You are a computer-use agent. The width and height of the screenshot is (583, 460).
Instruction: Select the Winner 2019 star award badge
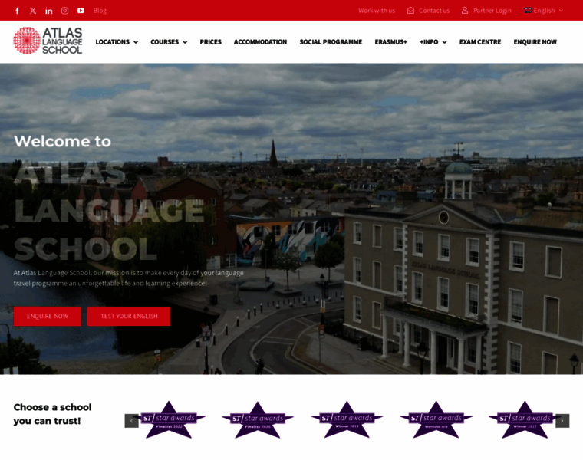347,420
